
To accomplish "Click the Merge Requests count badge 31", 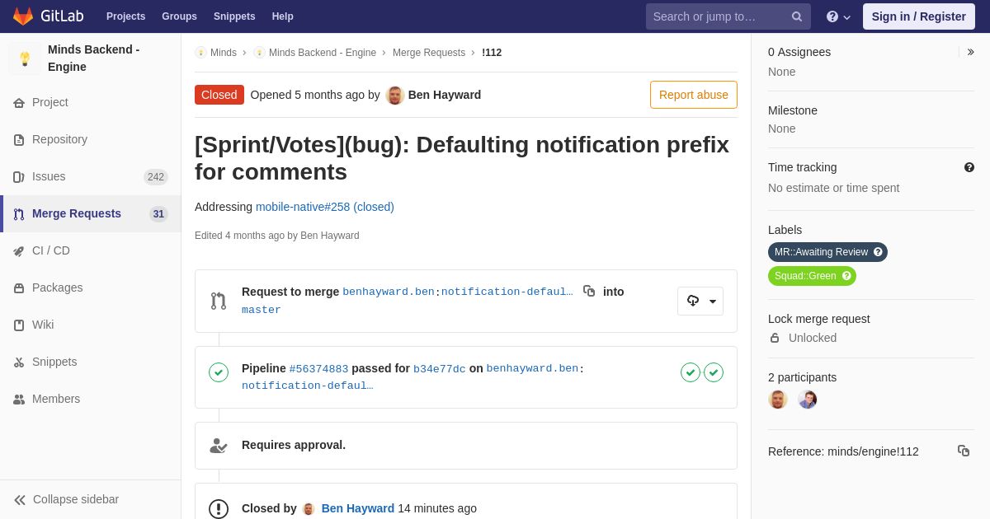I will (158, 214).
